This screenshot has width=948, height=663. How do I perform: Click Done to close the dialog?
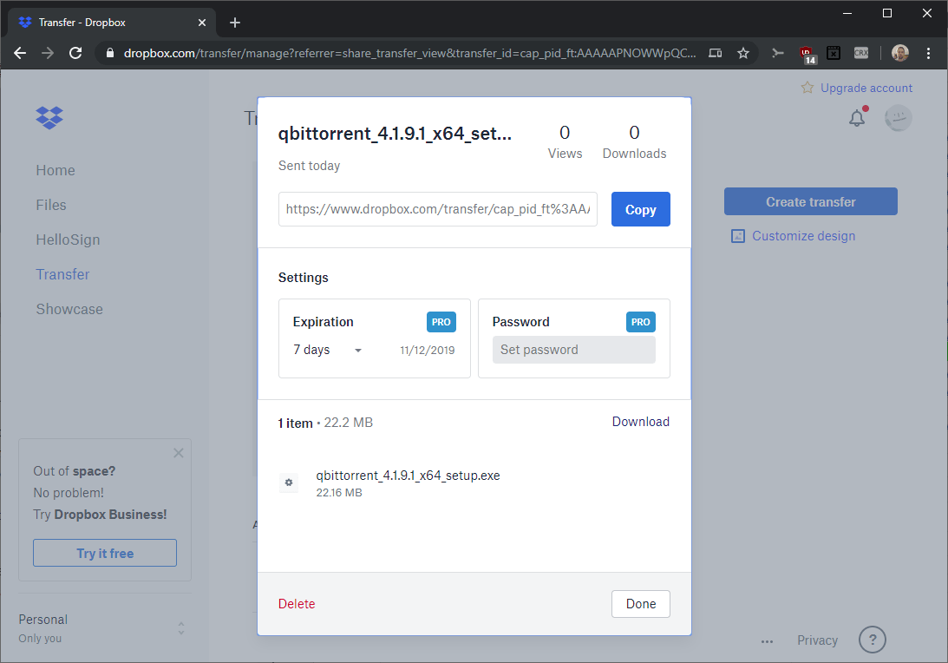tap(640, 604)
